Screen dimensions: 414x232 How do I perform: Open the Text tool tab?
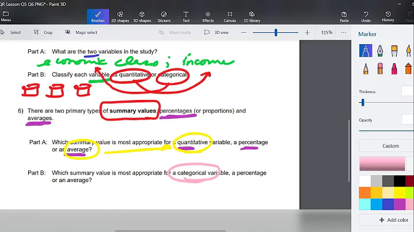tap(186, 17)
